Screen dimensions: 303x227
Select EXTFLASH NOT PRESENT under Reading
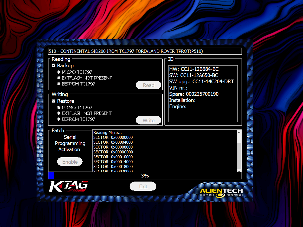point(59,78)
